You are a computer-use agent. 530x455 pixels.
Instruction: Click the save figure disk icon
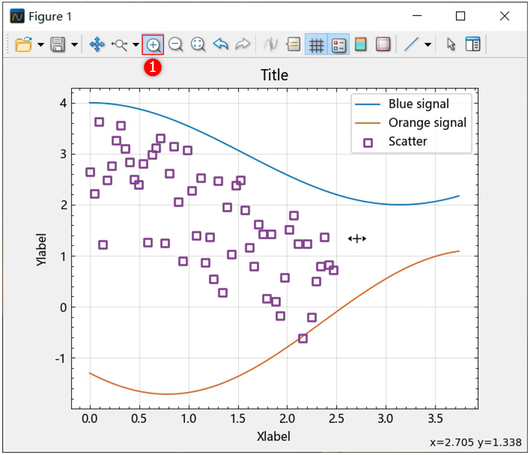(58, 45)
